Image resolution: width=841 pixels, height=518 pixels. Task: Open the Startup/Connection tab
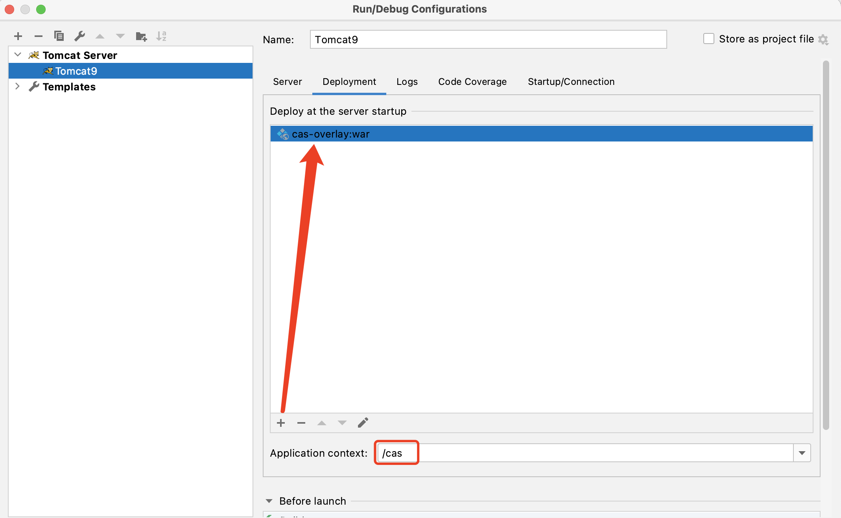pyautogui.click(x=571, y=82)
